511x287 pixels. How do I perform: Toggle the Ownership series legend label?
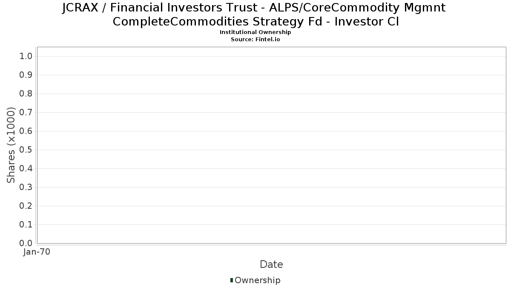257,280
